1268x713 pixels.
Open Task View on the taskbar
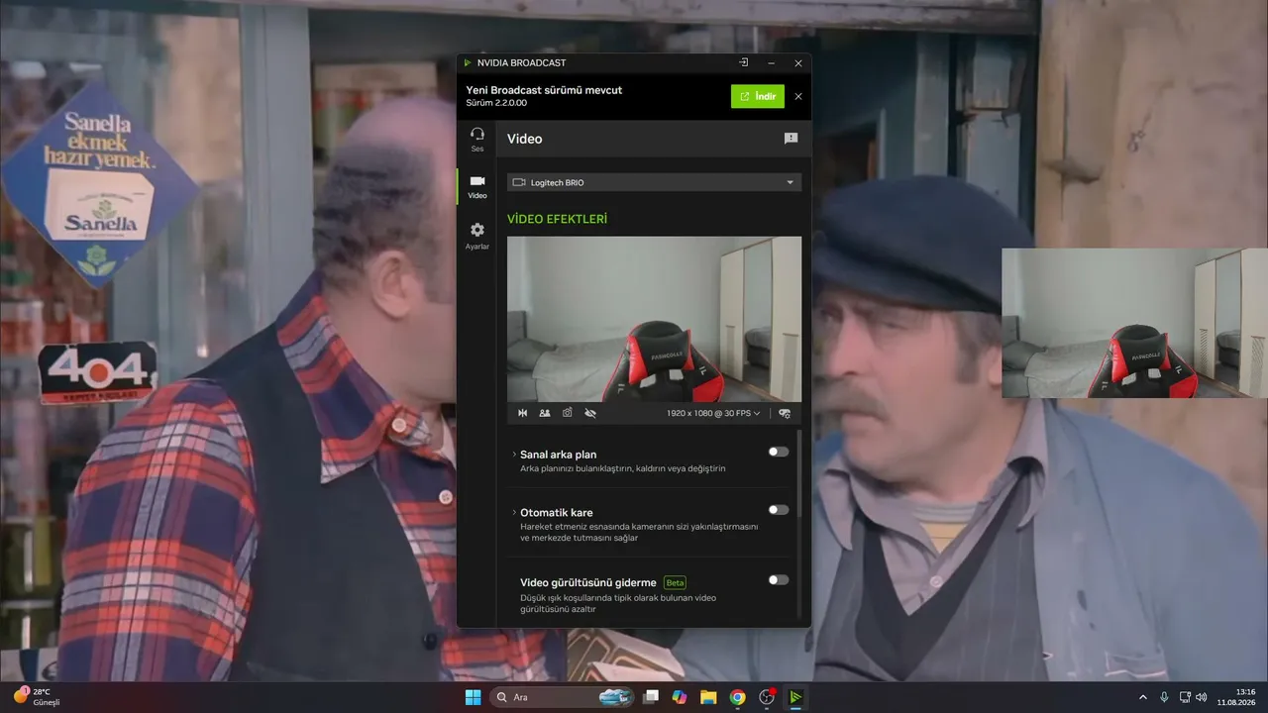pyautogui.click(x=651, y=697)
